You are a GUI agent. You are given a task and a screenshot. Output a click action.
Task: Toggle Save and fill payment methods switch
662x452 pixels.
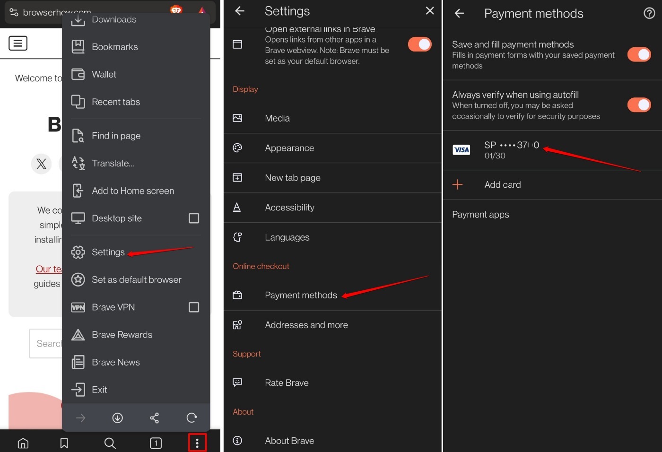click(639, 55)
